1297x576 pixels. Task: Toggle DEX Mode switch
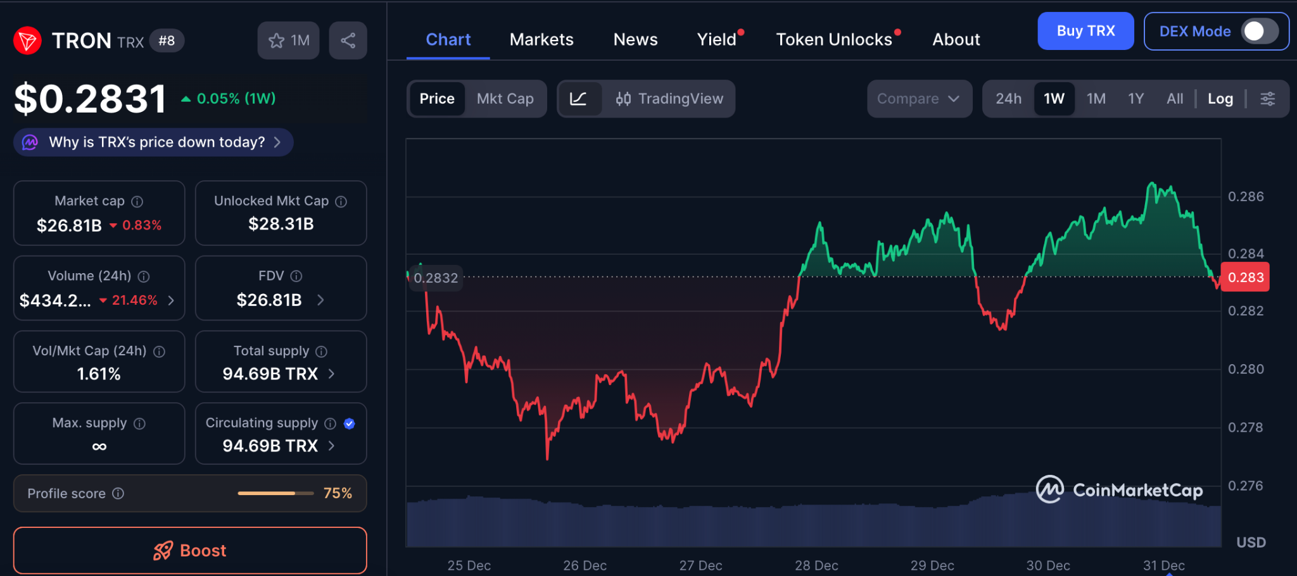coord(1259,31)
